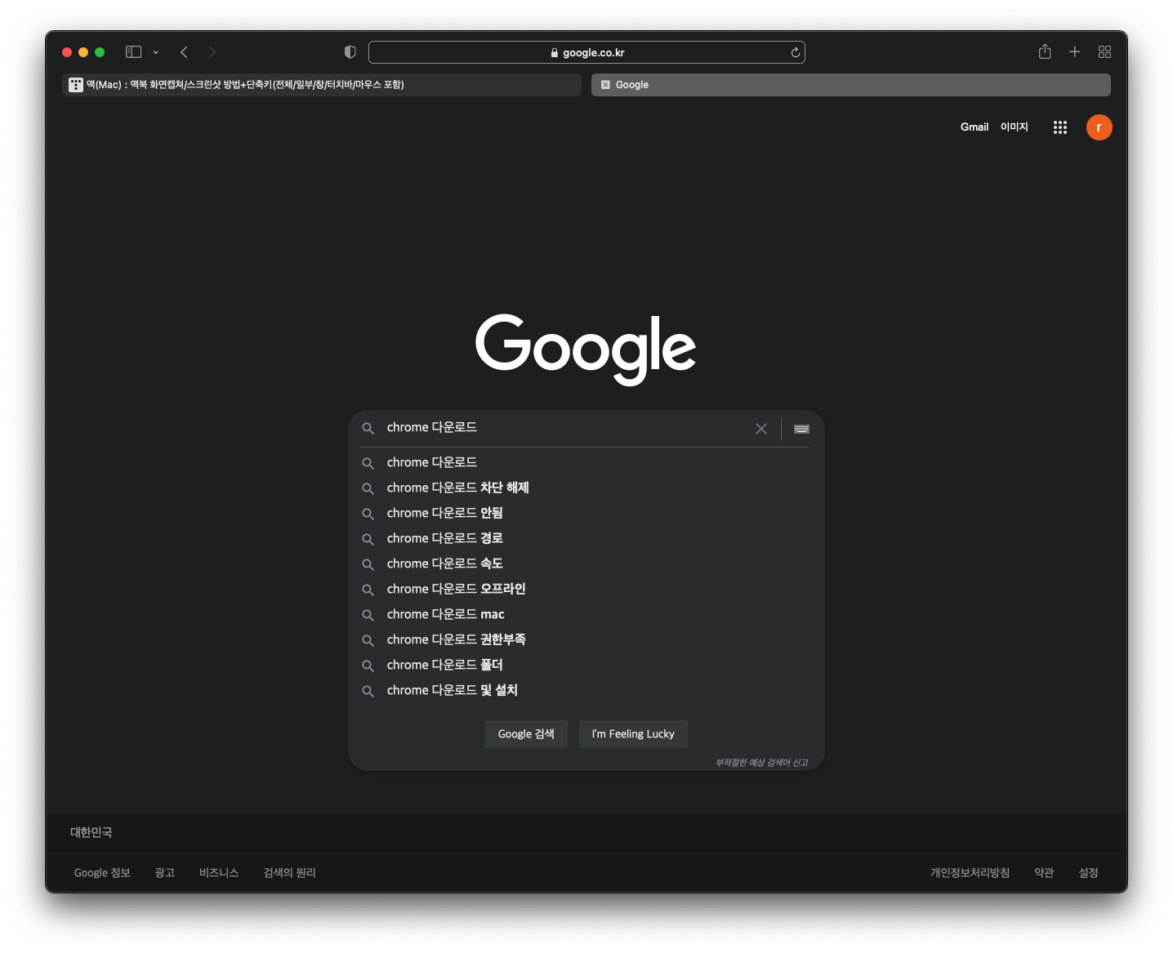The width and height of the screenshot is (1173, 953).
Task: Click the I'm Feeling Lucky button
Action: pos(633,734)
